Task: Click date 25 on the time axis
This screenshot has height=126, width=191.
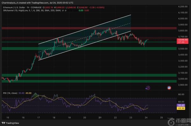Action: point(161,118)
